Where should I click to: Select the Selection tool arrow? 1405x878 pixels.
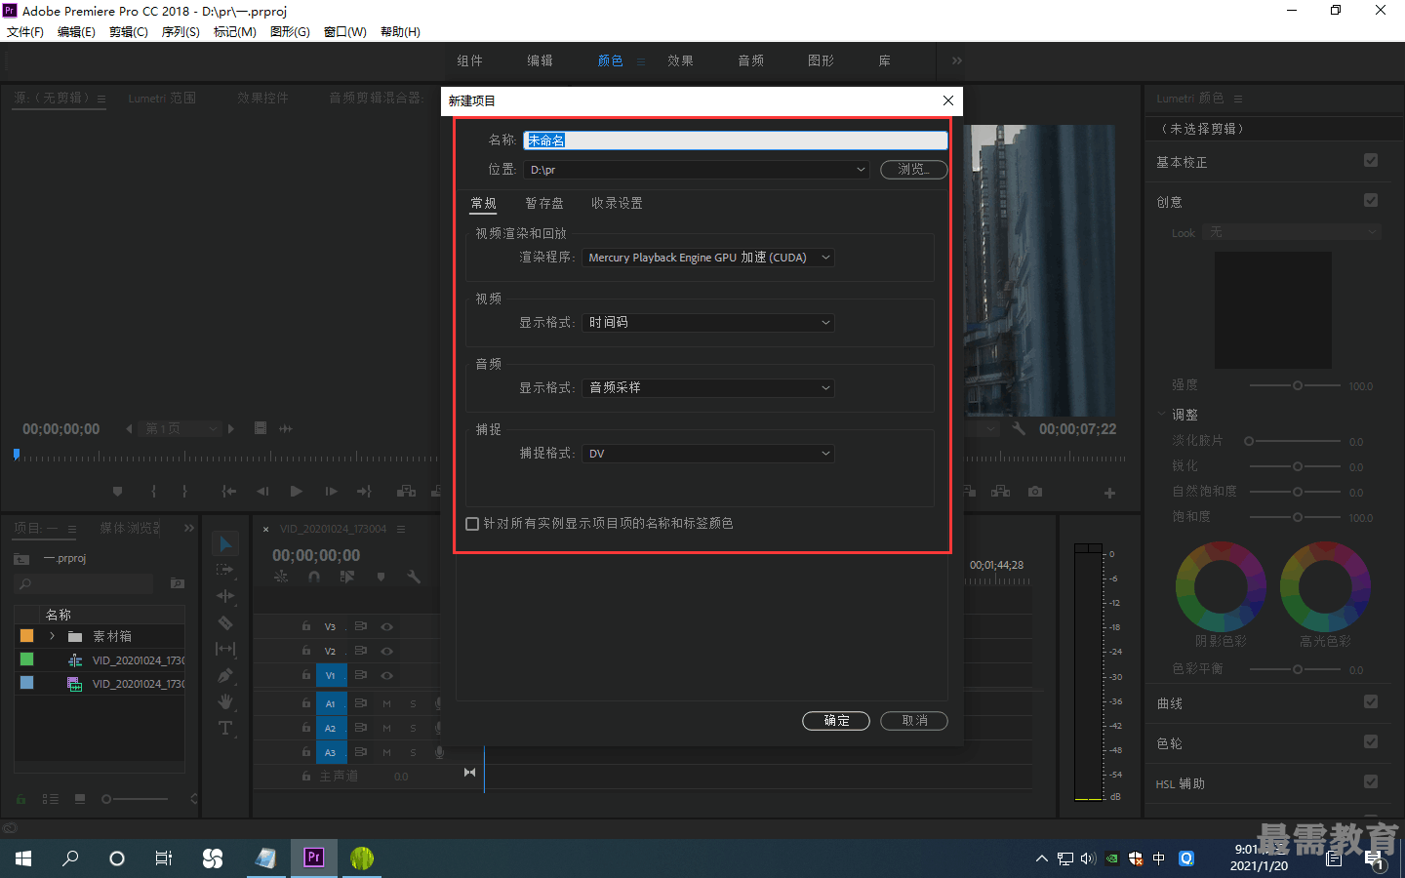pos(225,544)
